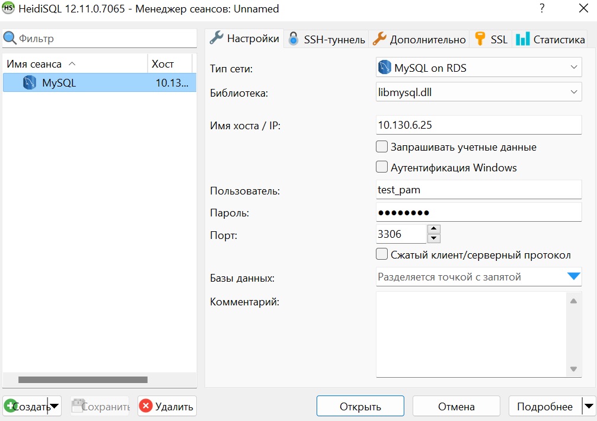This screenshot has height=421, width=597.
Task: Click the HeidiSQL logo in the title bar
Action: [x=8, y=8]
